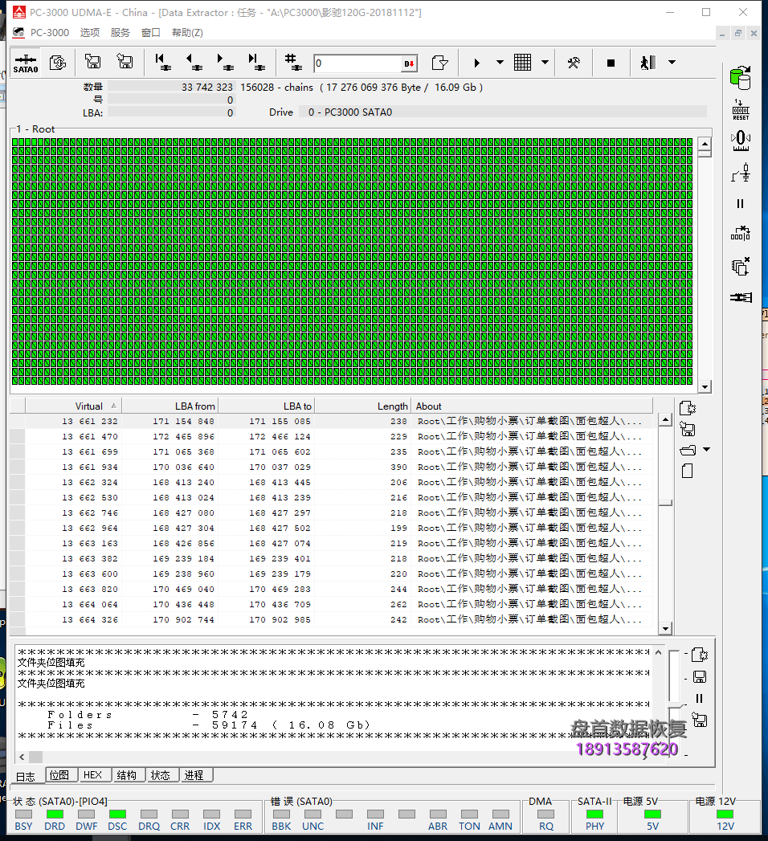Open the 帮助(Z) menu
This screenshot has height=841, width=768.
(187, 33)
